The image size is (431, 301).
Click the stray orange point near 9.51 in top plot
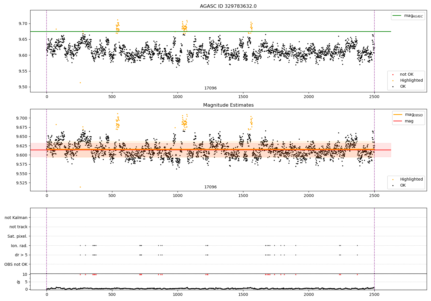(x=80, y=83)
